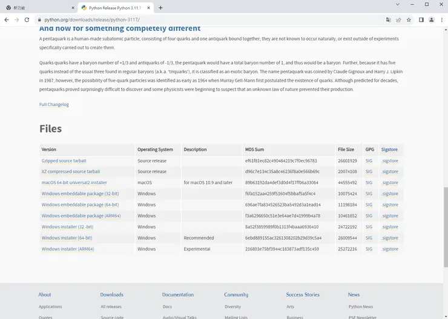Click the share page icon in address bar
This screenshot has width=448, height=319.
[398, 19]
